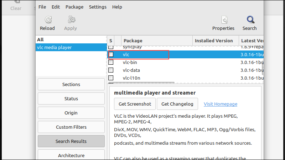
Task: Click the Get Screenshot button
Action: tap(135, 104)
